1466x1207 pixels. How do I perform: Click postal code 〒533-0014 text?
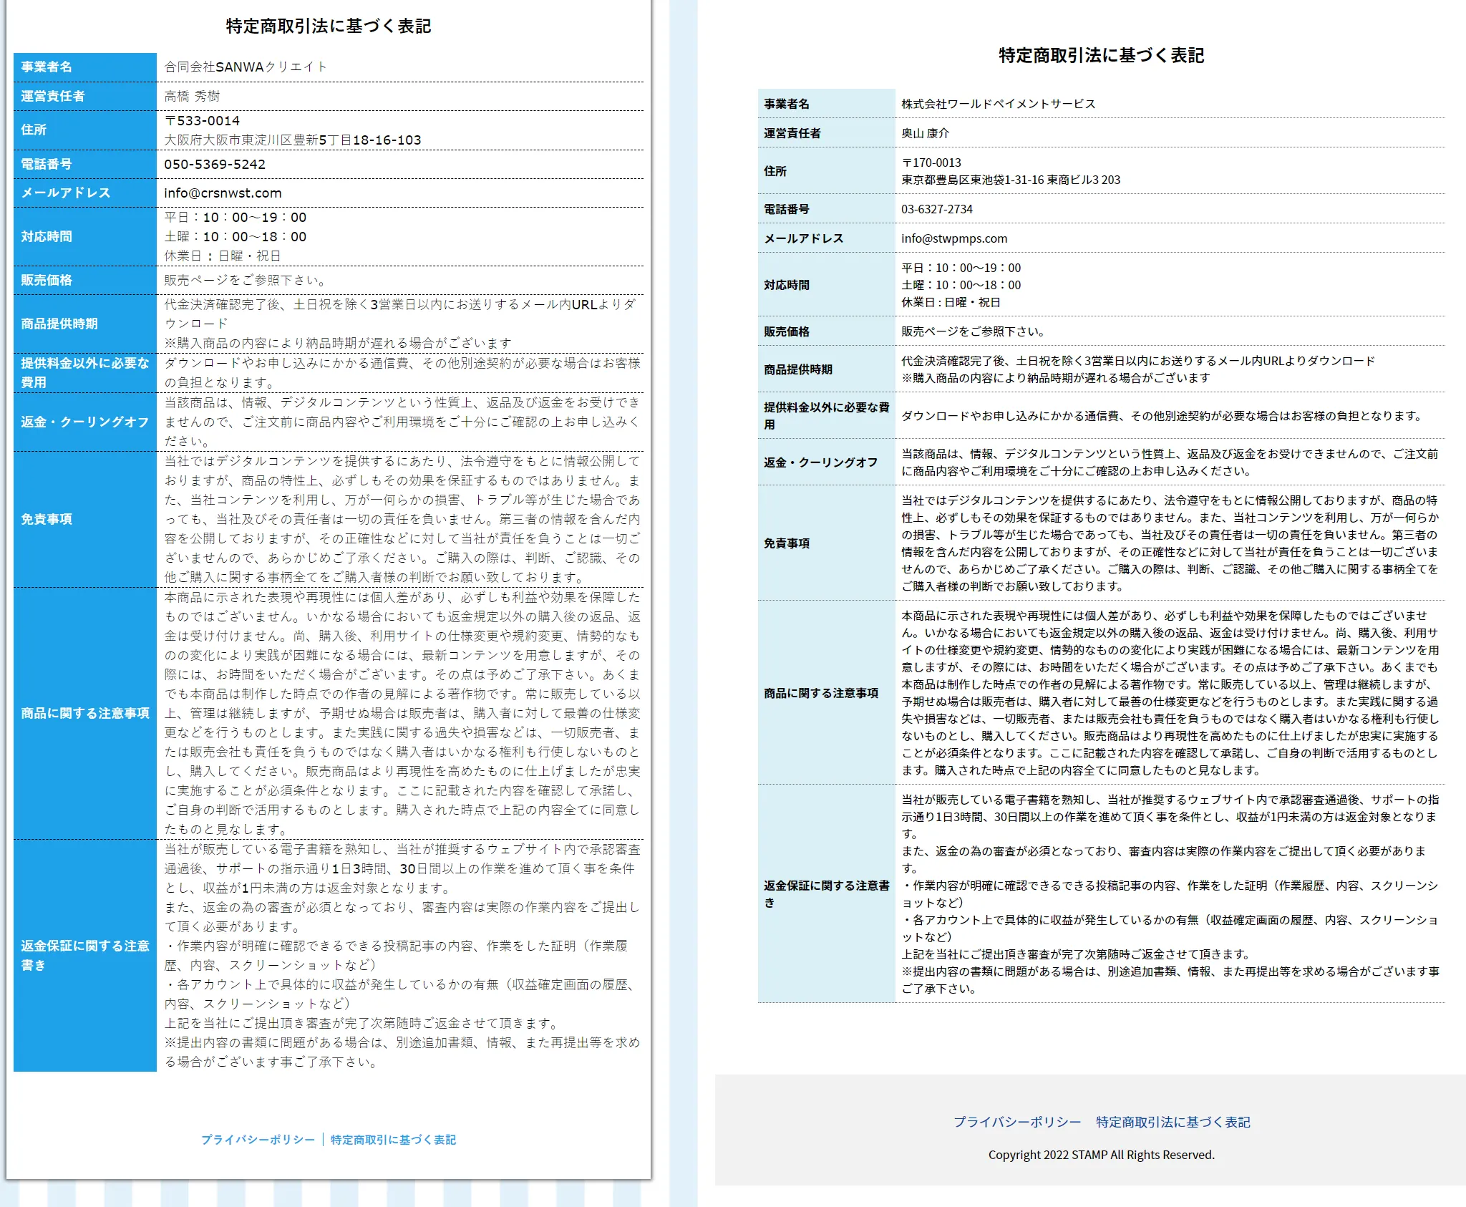click(x=202, y=121)
